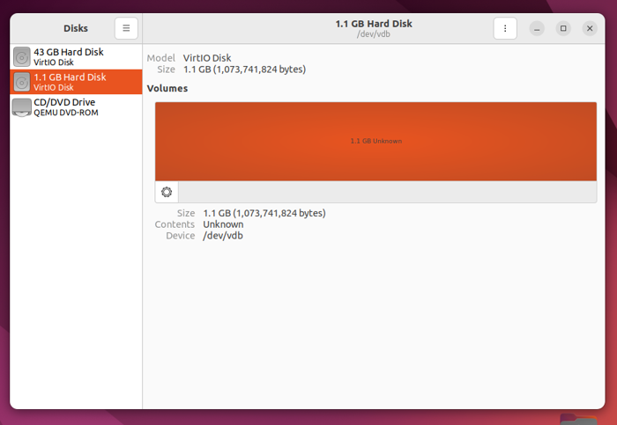Click the Volumes heading
The image size is (617, 425).
click(167, 88)
